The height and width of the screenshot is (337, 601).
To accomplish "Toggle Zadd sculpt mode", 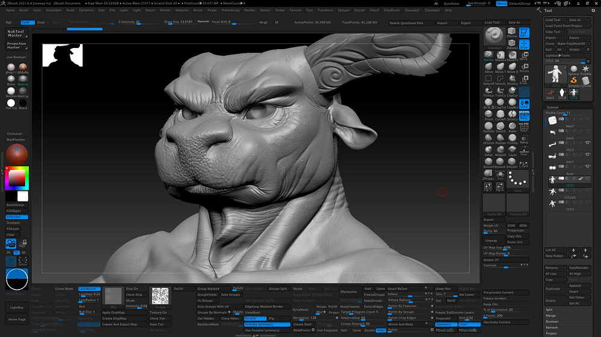I will click(x=27, y=23).
